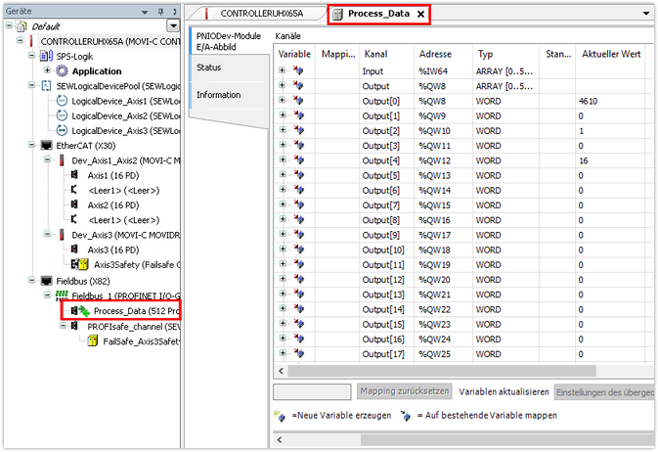658x452 pixels.
Task: Open the Geräte panel dropdown arrow
Action: click(174, 25)
